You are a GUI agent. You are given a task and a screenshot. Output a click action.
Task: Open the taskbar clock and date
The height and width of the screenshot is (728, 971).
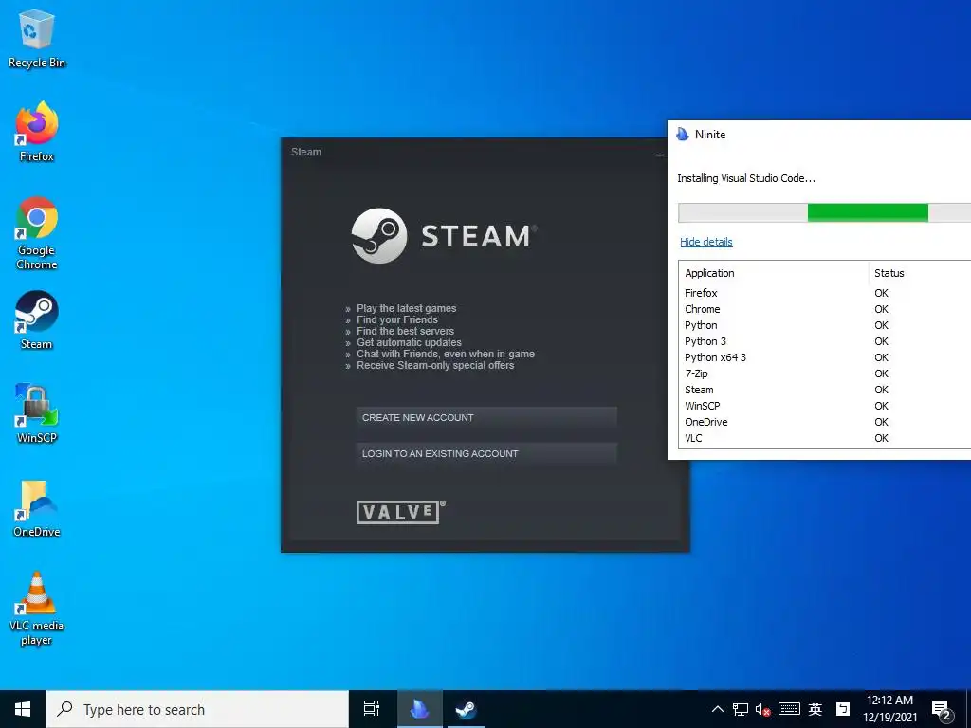tap(889, 709)
